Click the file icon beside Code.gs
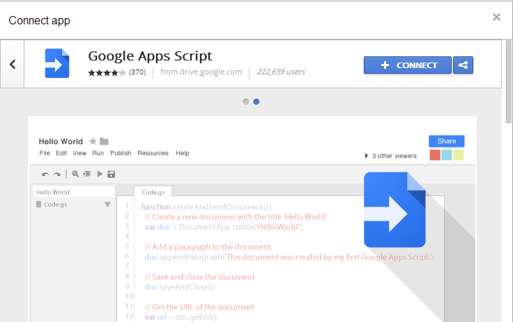The height and width of the screenshot is (322, 513). click(x=38, y=204)
